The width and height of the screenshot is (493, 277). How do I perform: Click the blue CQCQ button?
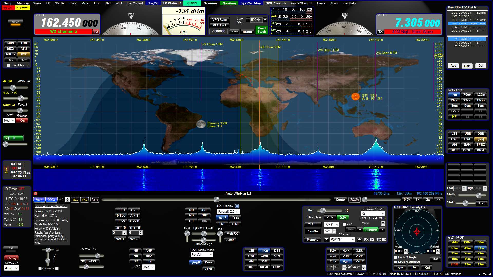tap(51, 200)
